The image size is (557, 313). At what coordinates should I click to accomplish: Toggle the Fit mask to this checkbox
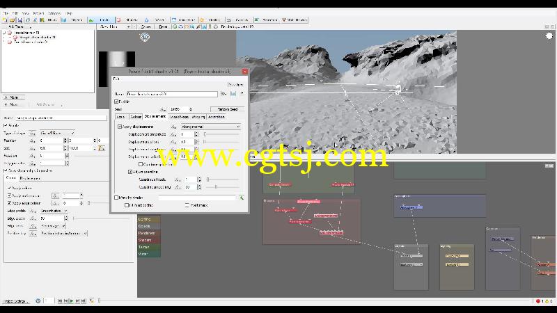click(x=127, y=205)
